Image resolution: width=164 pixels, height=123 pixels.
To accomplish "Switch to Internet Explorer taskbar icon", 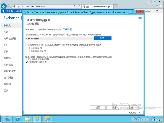I will pos(37,119).
